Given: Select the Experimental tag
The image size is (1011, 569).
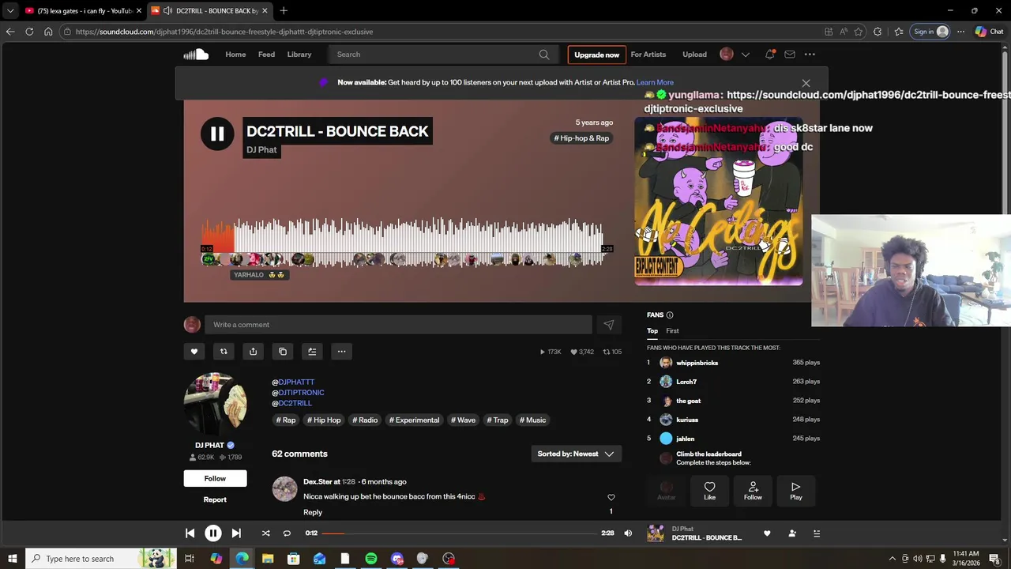Looking at the screenshot, I should tap(414, 420).
